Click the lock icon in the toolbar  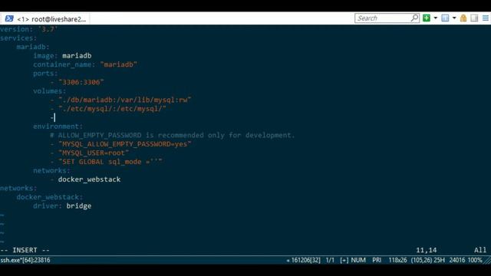click(463, 18)
